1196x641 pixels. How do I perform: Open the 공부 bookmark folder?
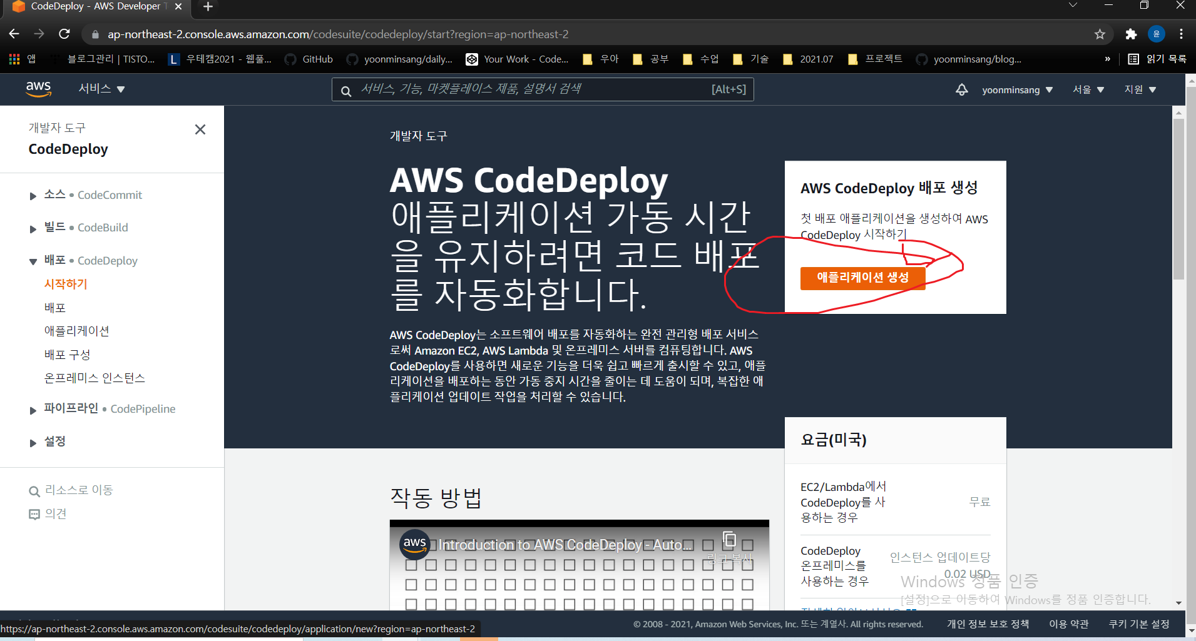(x=651, y=59)
